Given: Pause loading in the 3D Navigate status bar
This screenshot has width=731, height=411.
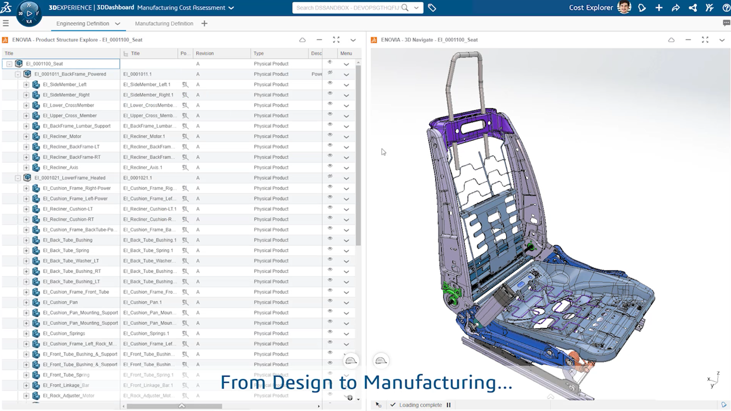Looking at the screenshot, I should coord(448,405).
